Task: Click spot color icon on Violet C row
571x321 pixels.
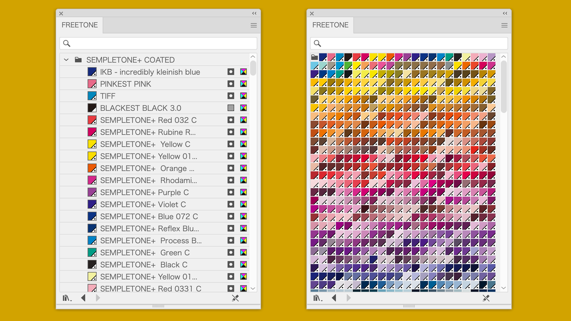Action: (231, 204)
